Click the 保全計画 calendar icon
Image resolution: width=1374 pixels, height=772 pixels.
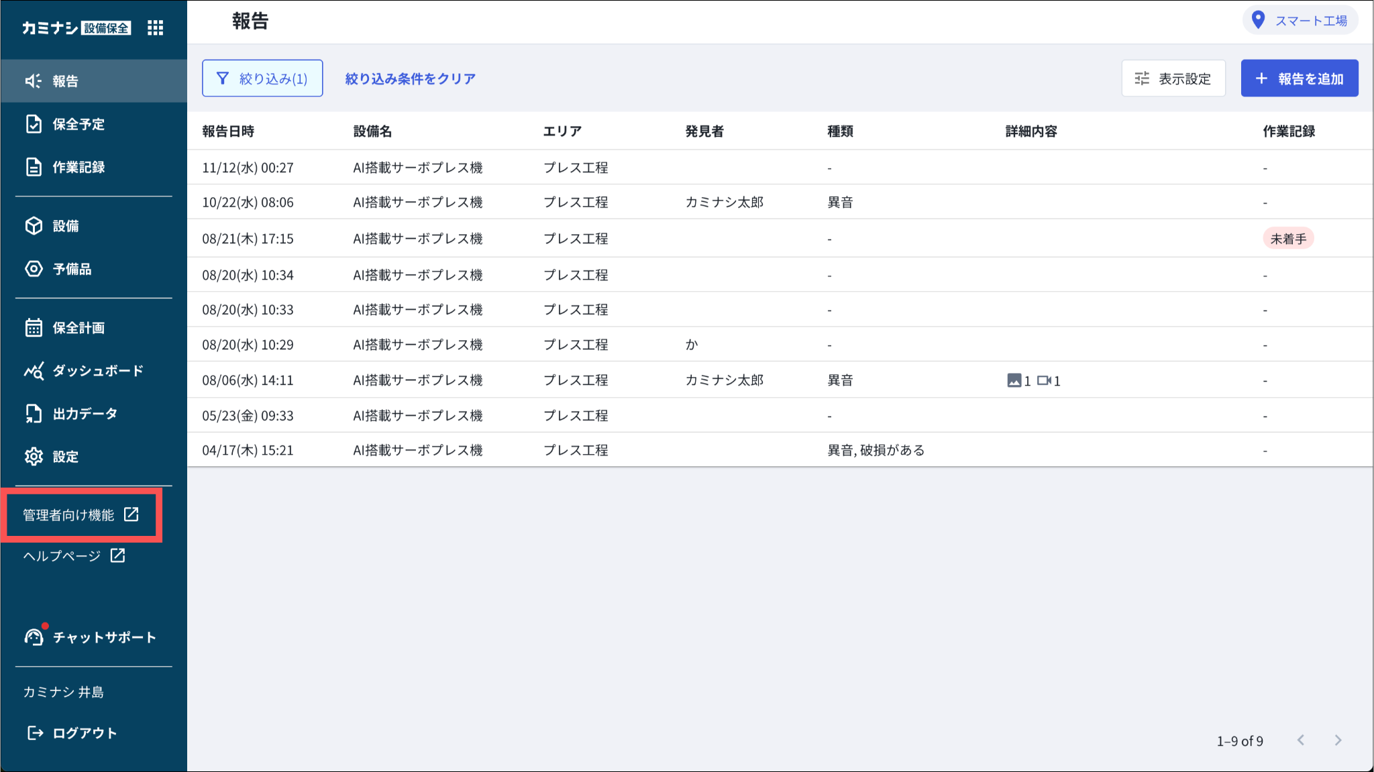pyautogui.click(x=34, y=328)
